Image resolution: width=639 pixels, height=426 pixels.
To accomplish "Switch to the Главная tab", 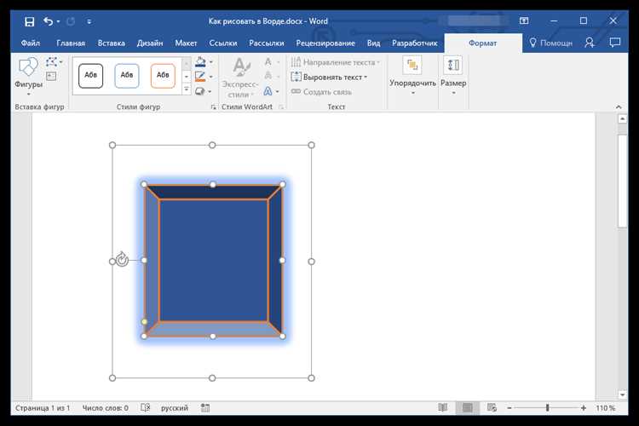I will tap(71, 43).
